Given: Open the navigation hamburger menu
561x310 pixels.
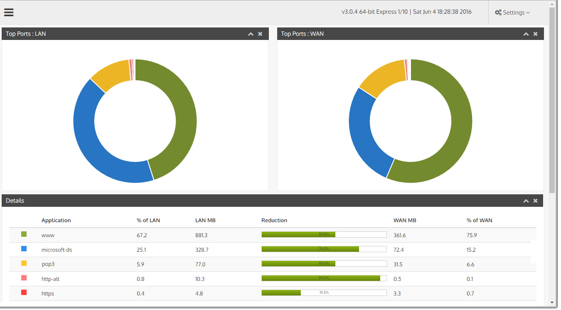Looking at the screenshot, I should pyautogui.click(x=9, y=12).
